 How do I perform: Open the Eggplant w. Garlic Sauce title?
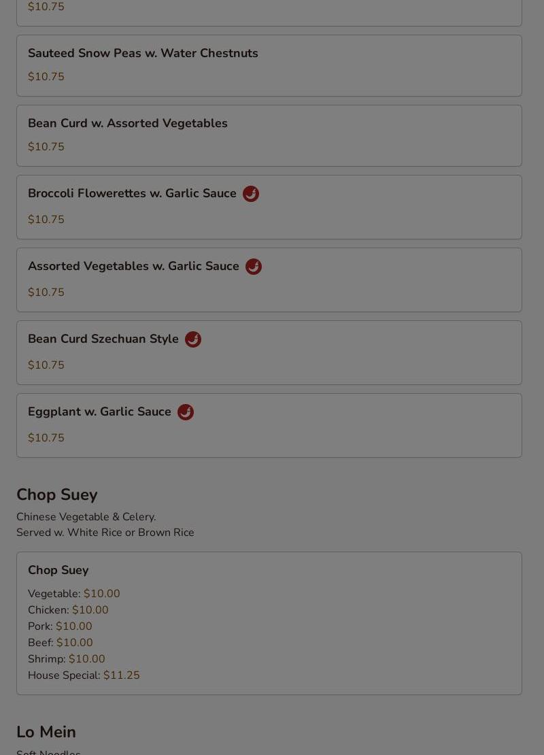coord(99,412)
